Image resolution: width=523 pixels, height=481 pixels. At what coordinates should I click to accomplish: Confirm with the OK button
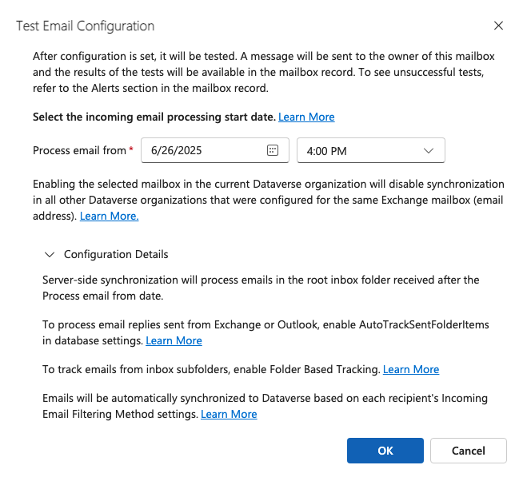point(385,451)
